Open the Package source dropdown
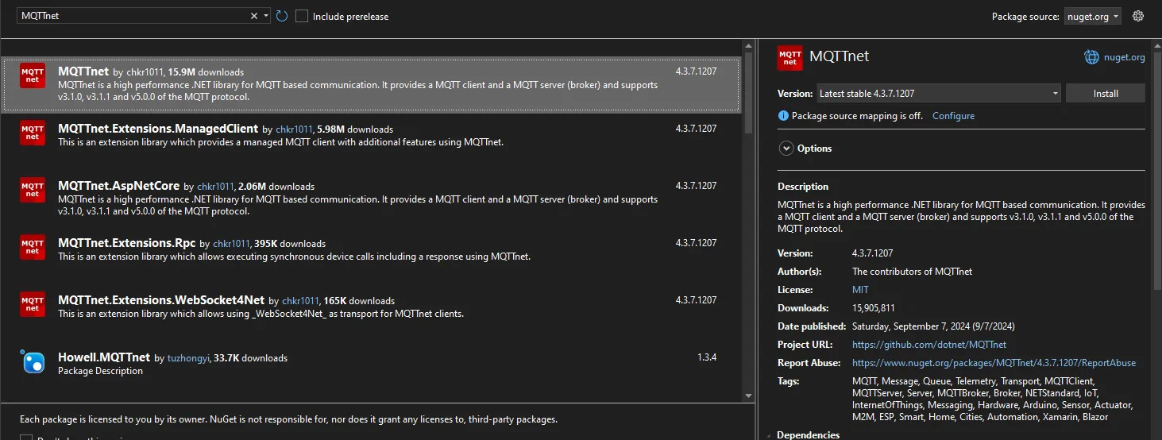The width and height of the screenshot is (1162, 440). [x=1092, y=16]
